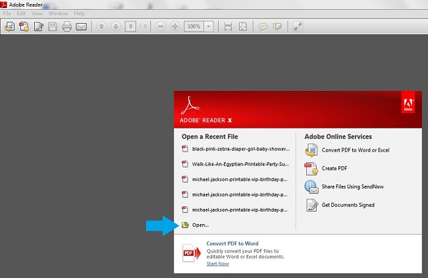428x278 pixels.
Task: Click the Add Sticky Note icon
Action: 263,26
